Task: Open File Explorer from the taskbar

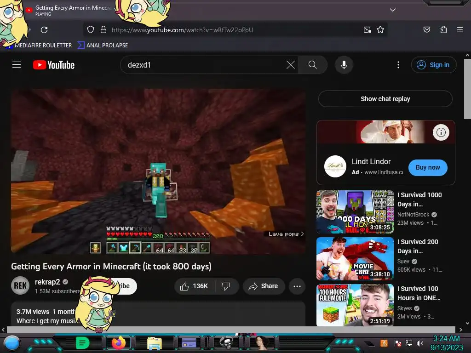Action: point(155,343)
